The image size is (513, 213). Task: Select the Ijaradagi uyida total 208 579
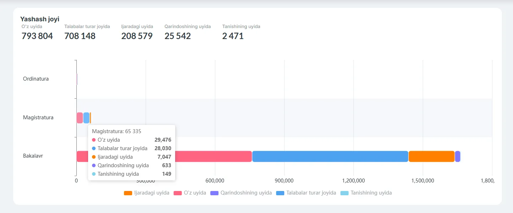point(137,36)
